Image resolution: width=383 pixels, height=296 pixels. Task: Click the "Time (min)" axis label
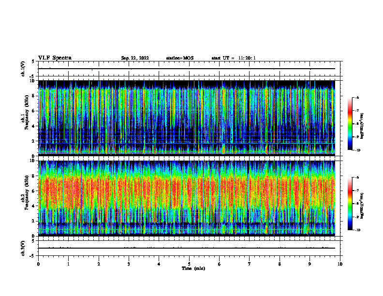[x=193, y=268]
